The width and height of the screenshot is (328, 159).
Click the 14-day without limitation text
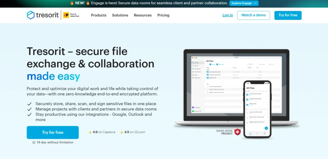click(55, 142)
